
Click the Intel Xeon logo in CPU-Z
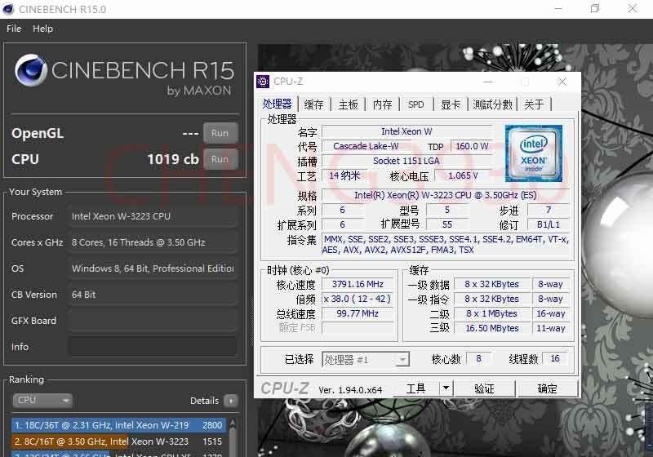pos(534,153)
